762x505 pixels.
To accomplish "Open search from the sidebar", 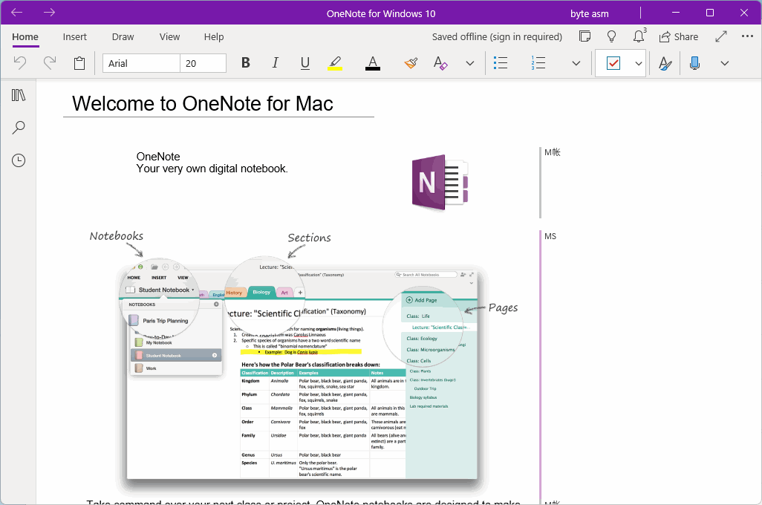I will click(19, 127).
